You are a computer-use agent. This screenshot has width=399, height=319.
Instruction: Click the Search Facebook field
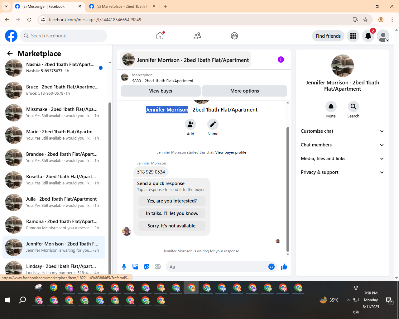click(x=64, y=36)
